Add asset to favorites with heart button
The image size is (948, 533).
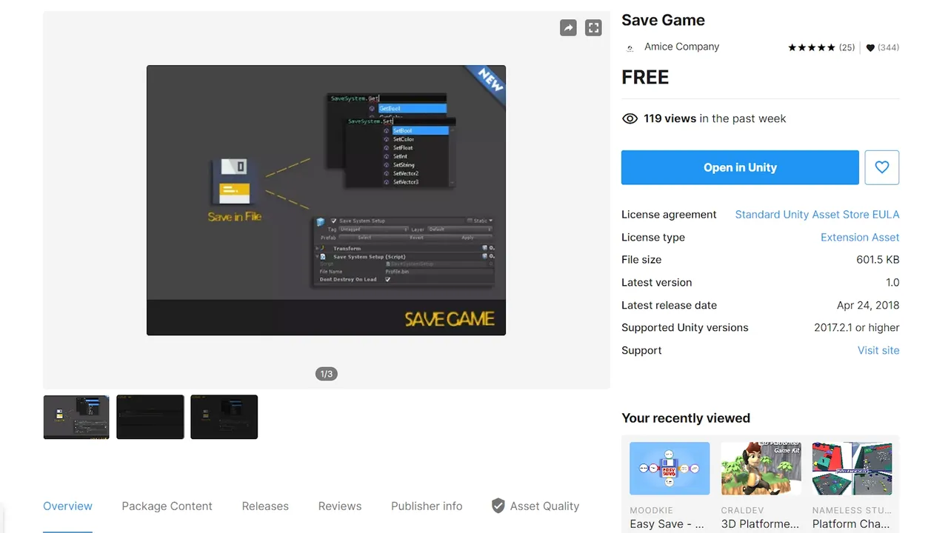tap(881, 167)
